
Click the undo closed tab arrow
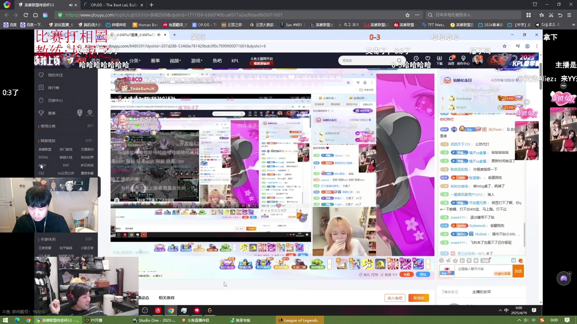pos(560,15)
